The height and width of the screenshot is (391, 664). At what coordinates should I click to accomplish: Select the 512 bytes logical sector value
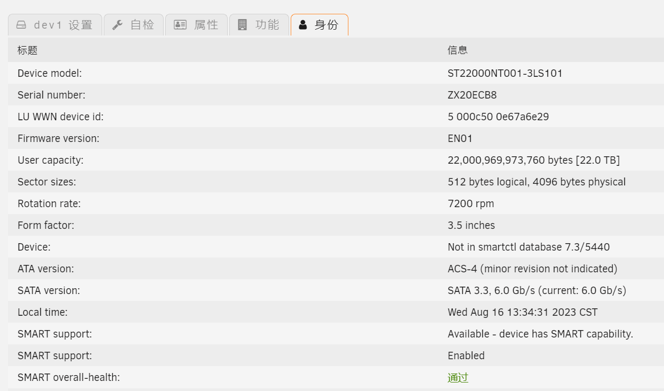pyautogui.click(x=537, y=182)
